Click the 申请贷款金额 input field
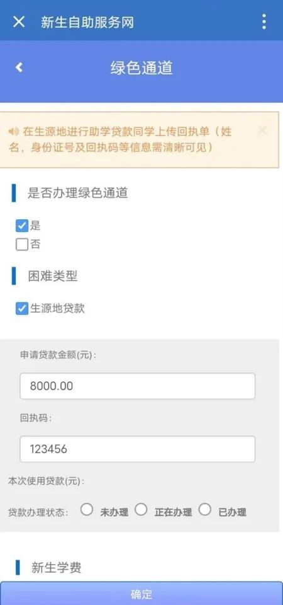 point(138,386)
